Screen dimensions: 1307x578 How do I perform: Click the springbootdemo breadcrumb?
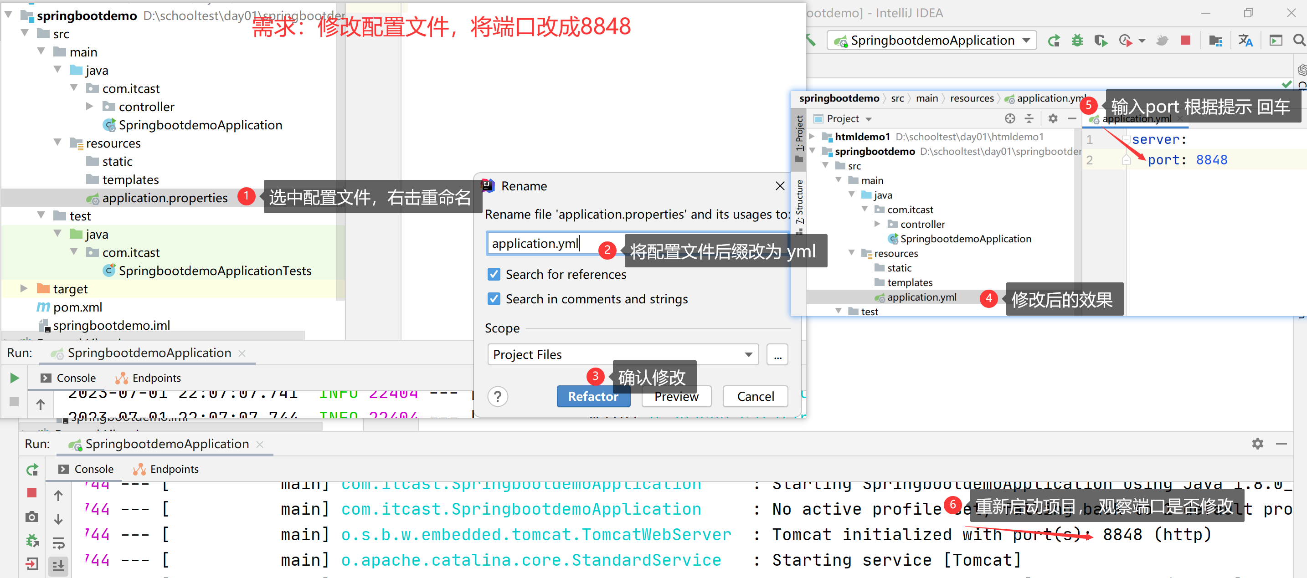(x=839, y=98)
